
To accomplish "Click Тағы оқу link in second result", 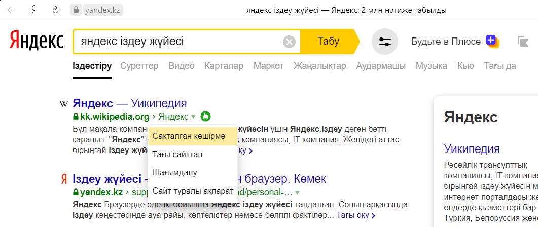I will click(x=356, y=215).
